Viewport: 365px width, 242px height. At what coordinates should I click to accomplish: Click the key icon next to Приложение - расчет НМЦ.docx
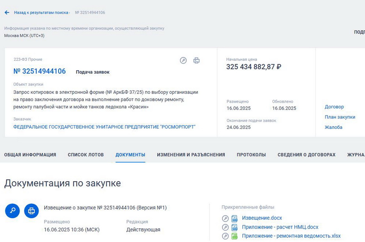click(225, 227)
